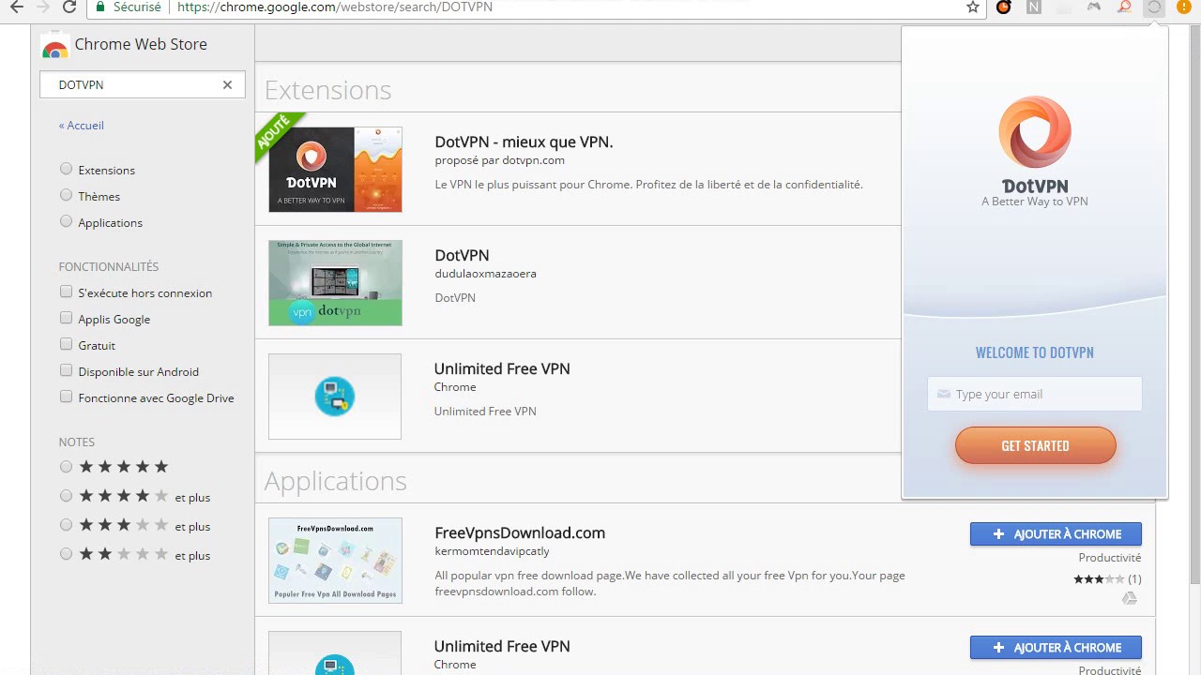This screenshot has height=675, width=1201.
Task: Click the GET STARTED button
Action: coord(1036,445)
